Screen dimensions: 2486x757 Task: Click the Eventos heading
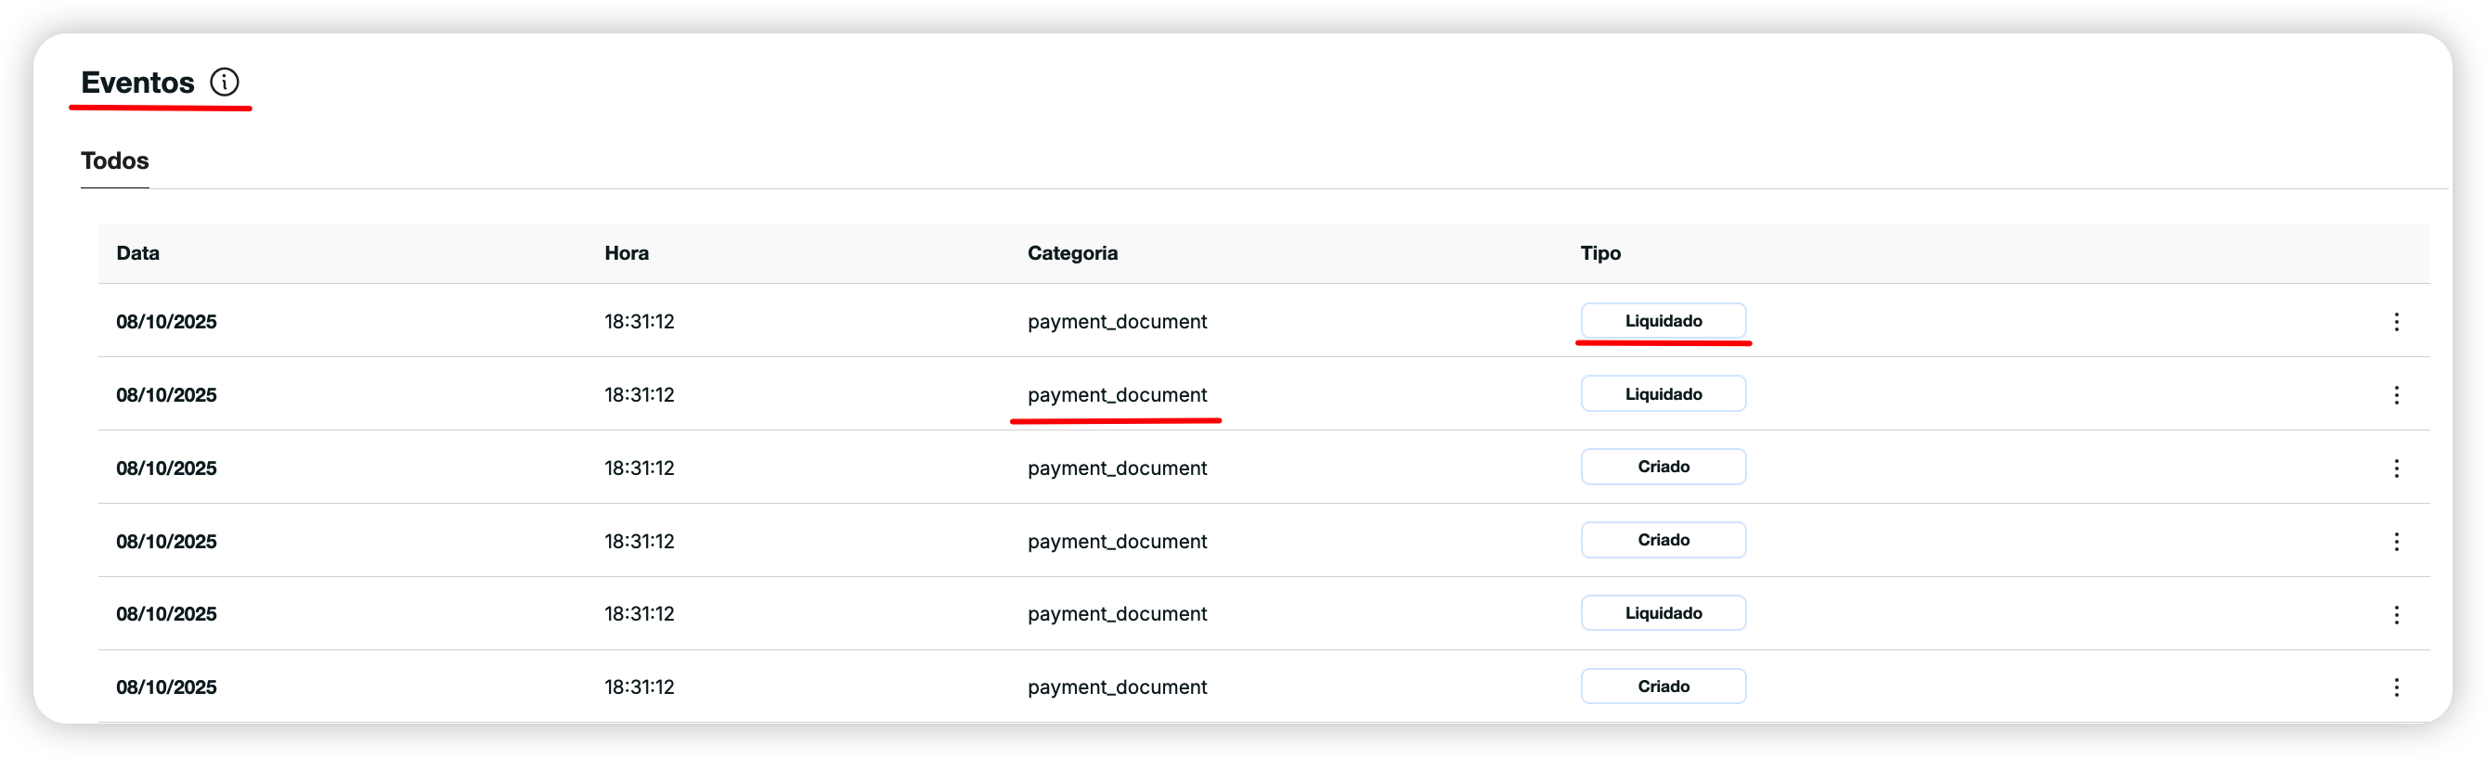pyautogui.click(x=138, y=83)
